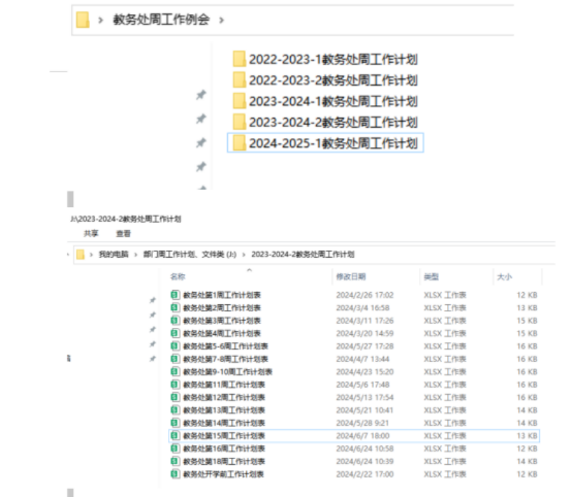Sort files by 类型 column header
This screenshot has height=497, width=572.
coord(431,276)
